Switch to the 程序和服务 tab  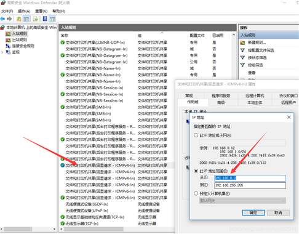point(221,95)
